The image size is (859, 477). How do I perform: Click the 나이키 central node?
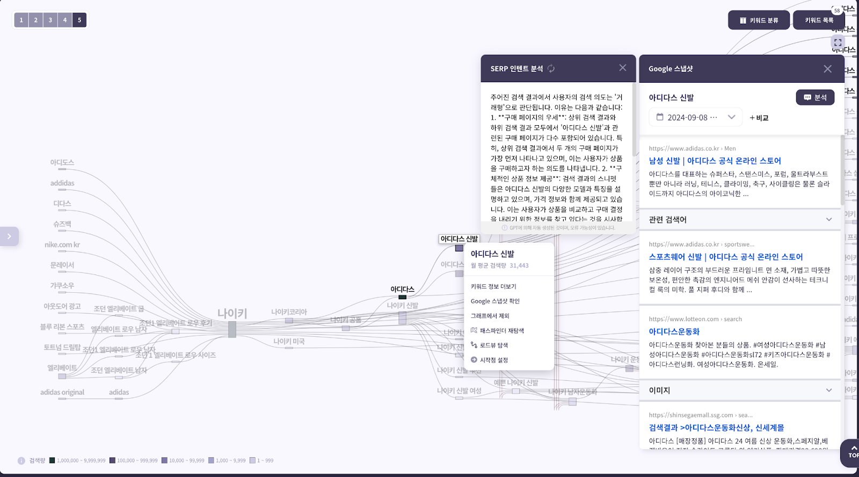tap(232, 329)
